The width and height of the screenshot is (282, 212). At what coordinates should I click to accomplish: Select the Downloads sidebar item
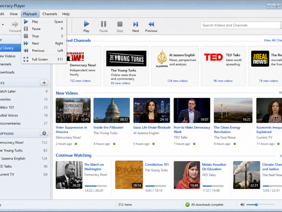click(25, 72)
